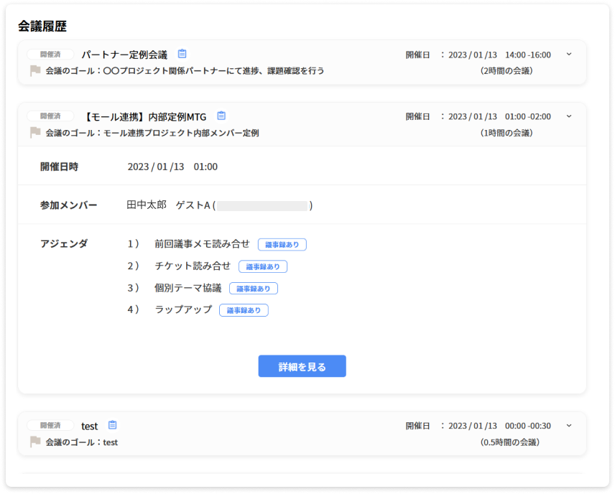
Task: Click 議事録あり tag beside ラップアップ
Action: click(x=244, y=310)
